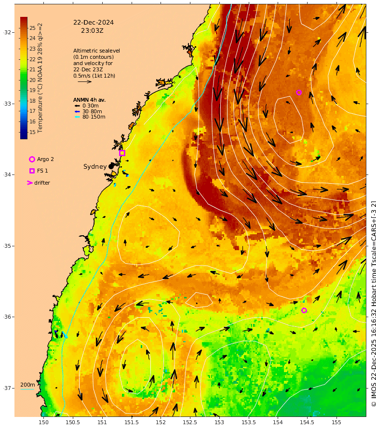Click the Sydney city label

pyautogui.click(x=94, y=166)
